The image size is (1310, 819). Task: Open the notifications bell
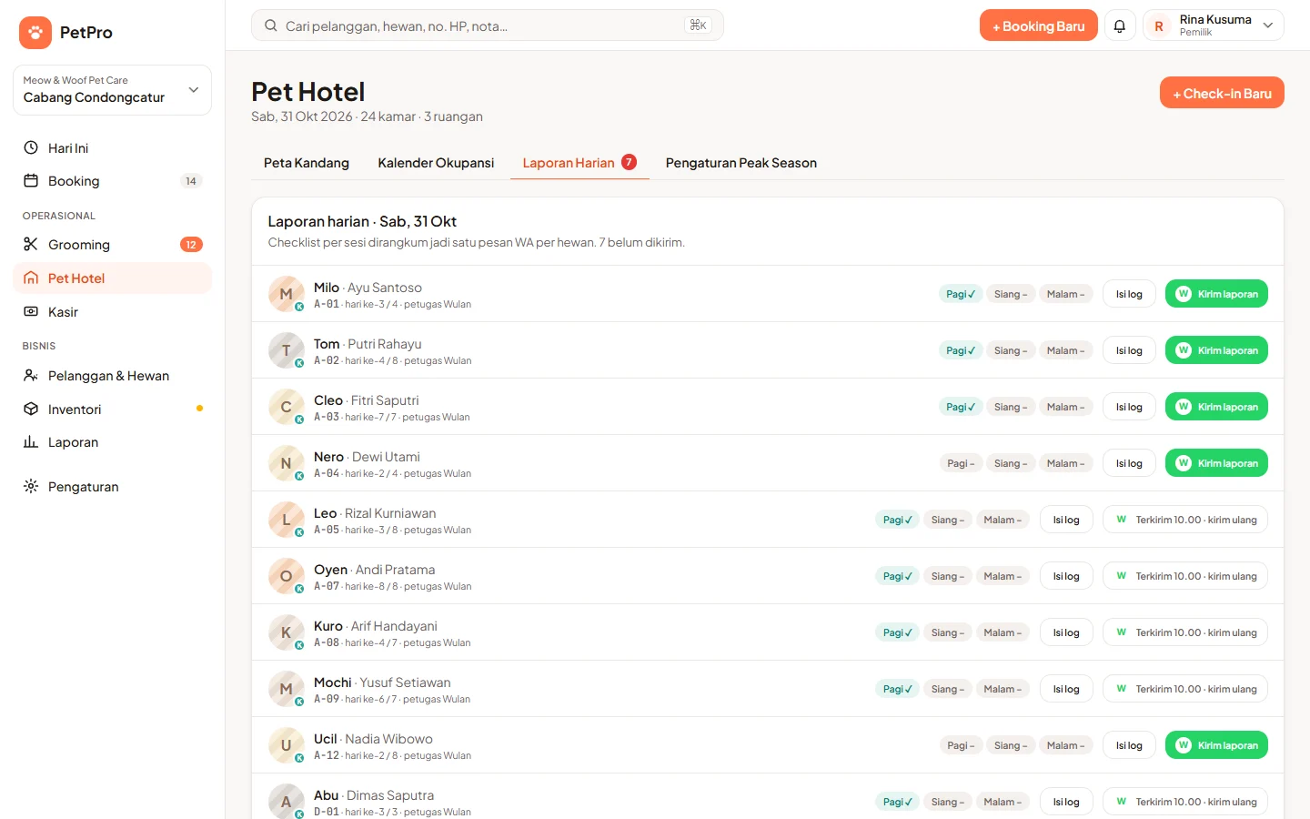[1120, 26]
